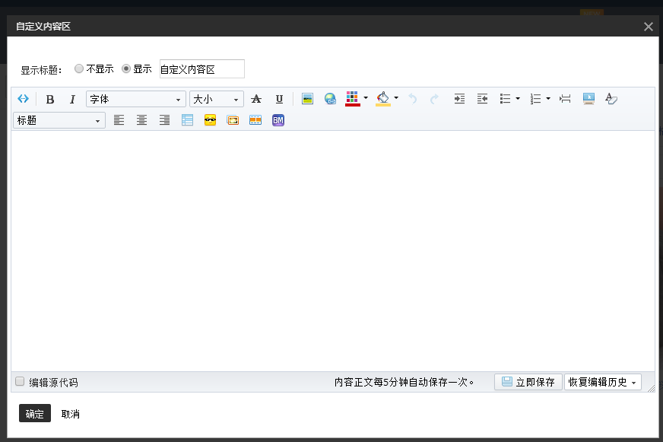
Task: Click the purple BM icon
Action: (x=278, y=120)
